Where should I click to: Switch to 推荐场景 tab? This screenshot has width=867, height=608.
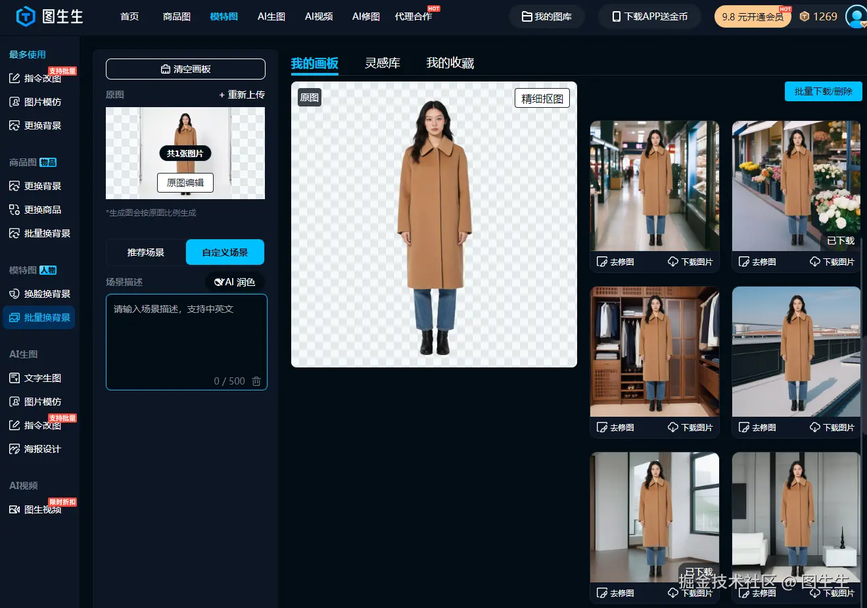tap(146, 252)
